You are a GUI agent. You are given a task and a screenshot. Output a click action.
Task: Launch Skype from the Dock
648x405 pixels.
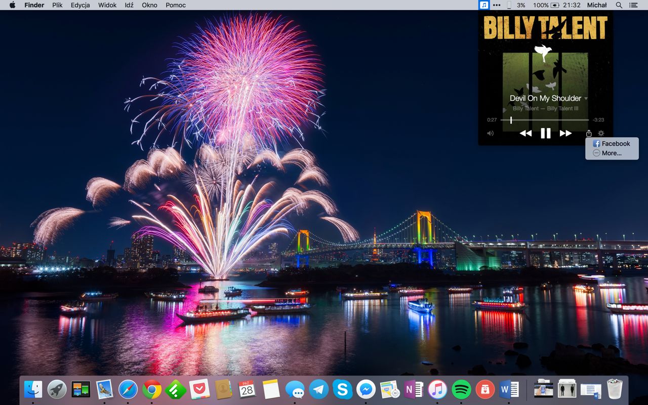point(342,389)
